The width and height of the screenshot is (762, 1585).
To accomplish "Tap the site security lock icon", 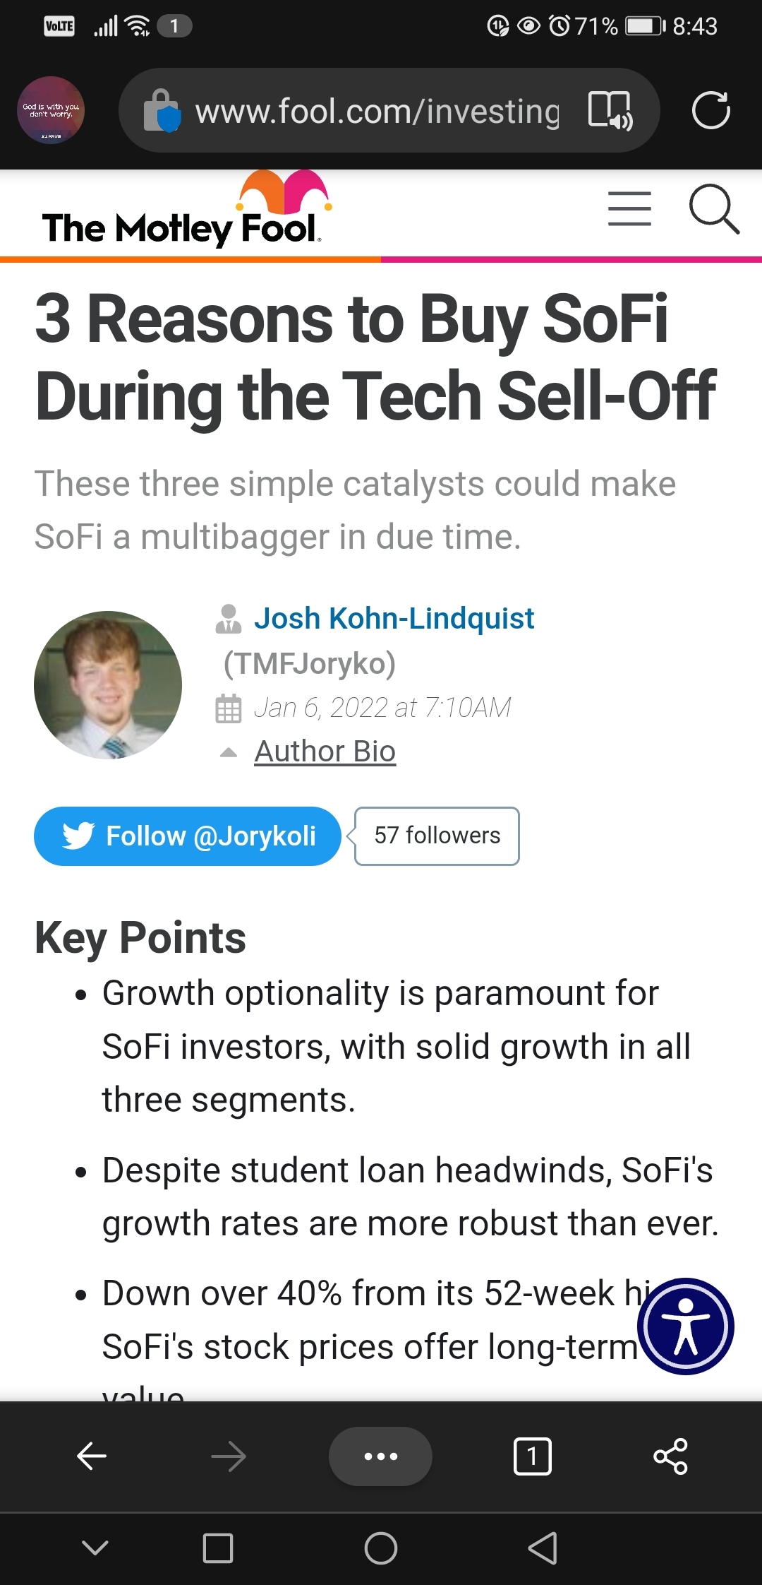I will pyautogui.click(x=162, y=111).
